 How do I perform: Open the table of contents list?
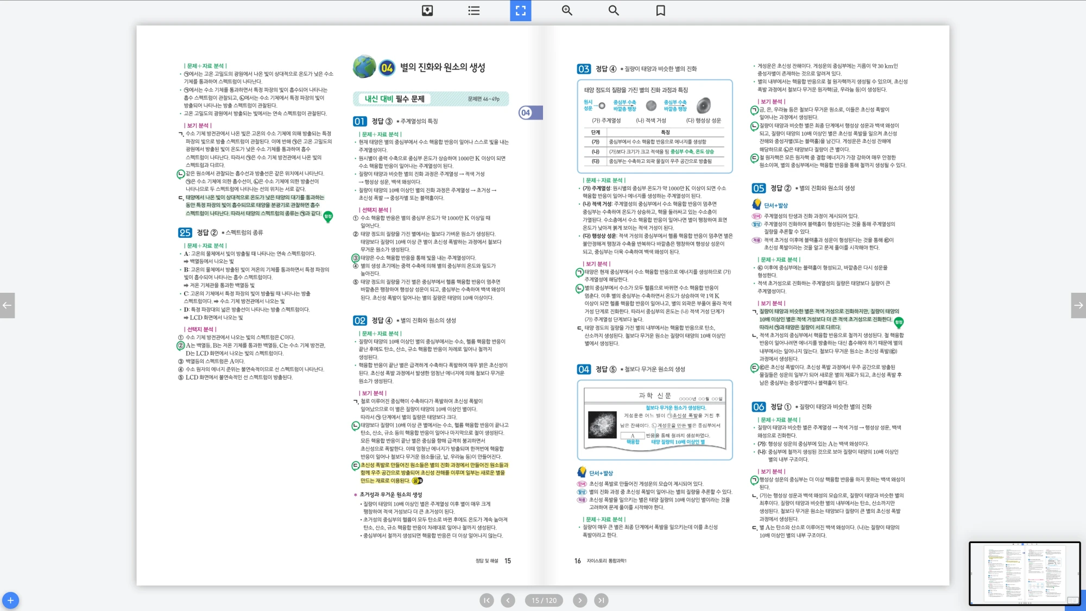[x=474, y=10]
